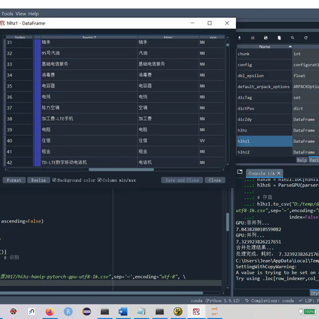Open the conda Python 3.9.12 environment selector
This screenshot has height=319, width=319.
point(215,300)
